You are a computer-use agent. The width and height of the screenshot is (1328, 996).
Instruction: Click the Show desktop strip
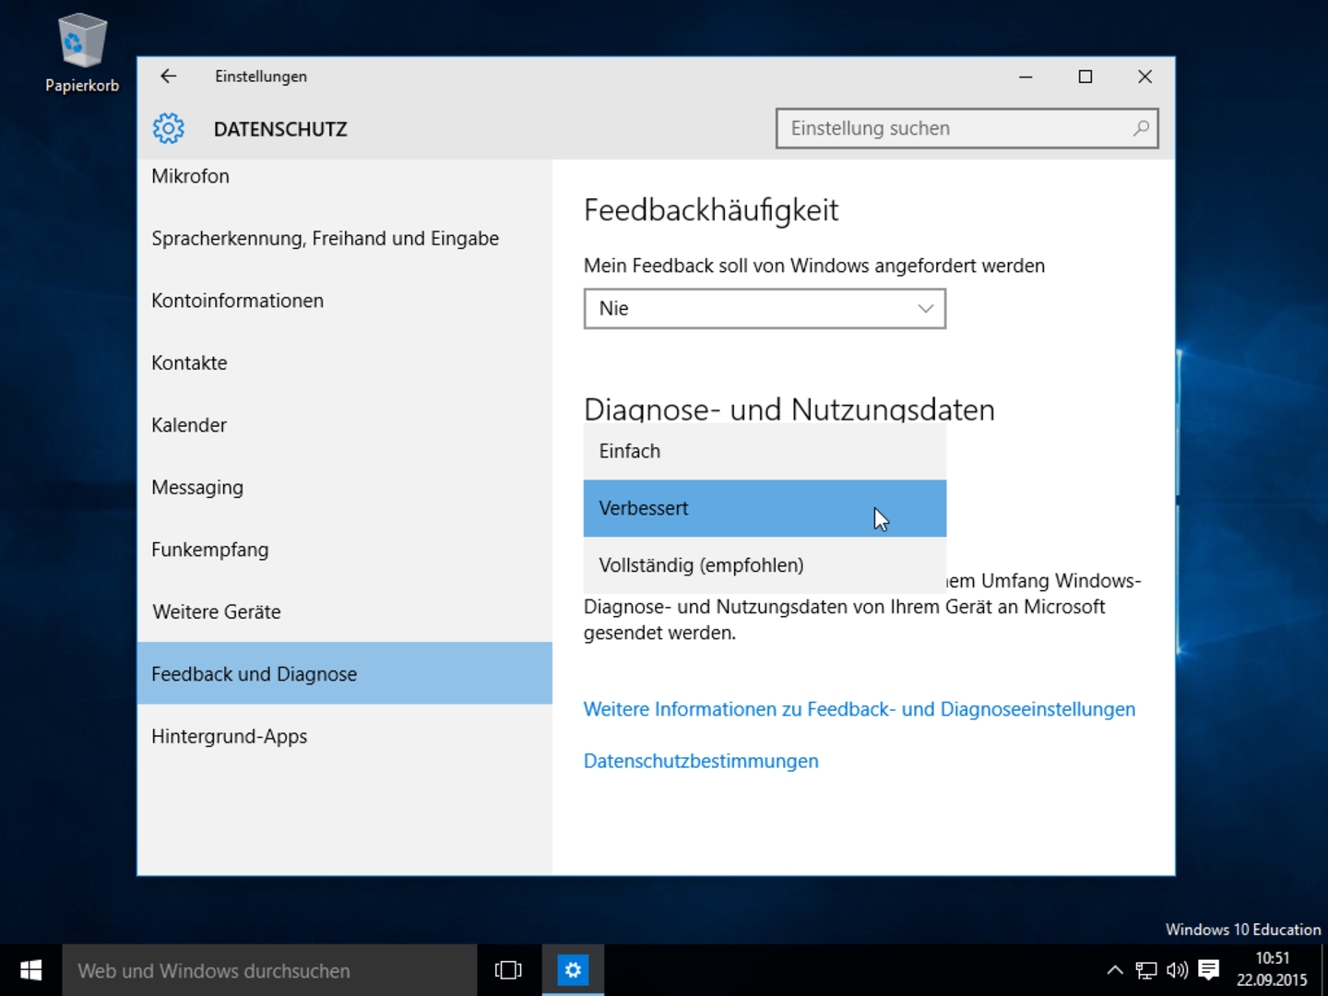[1323, 970]
